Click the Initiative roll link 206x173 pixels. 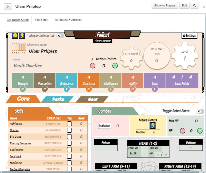tap(104, 126)
